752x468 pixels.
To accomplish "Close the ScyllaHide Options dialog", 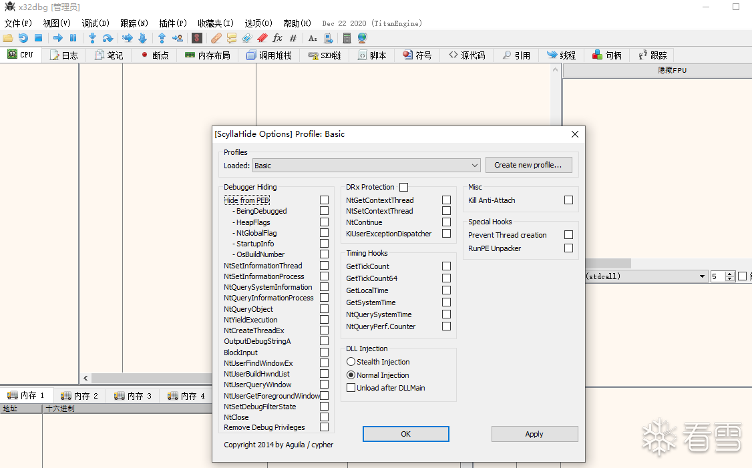I will (x=575, y=134).
